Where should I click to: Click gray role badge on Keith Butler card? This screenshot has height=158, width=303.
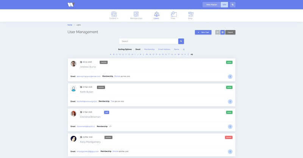click(101, 88)
